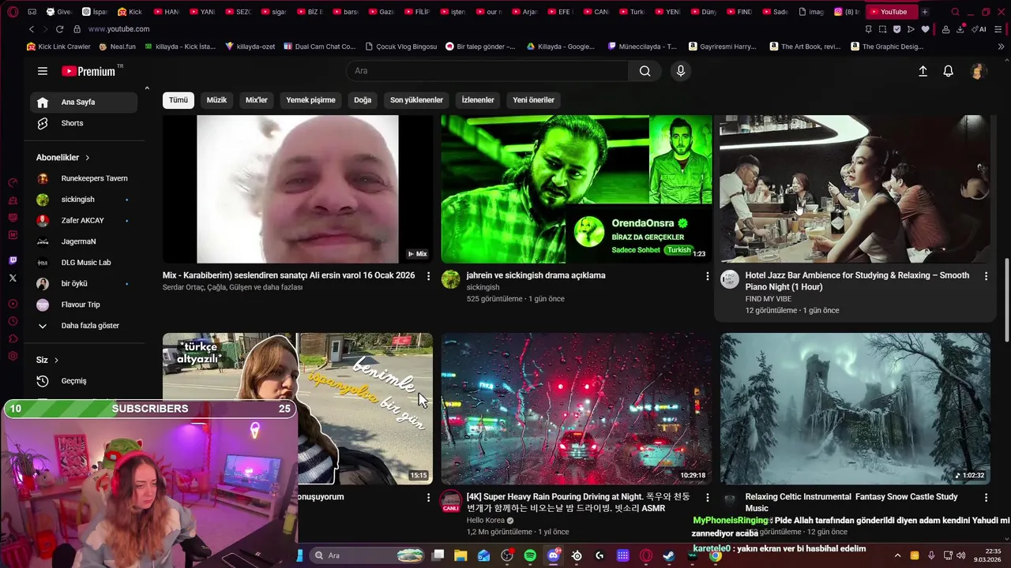Play the Hotel Jazz Bar Ambience thumbnail

coord(855,189)
